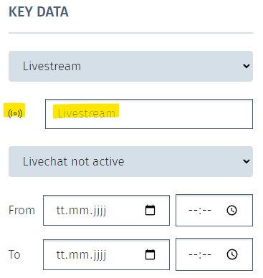The height and width of the screenshot is (278, 263).
Task: Click the KEY DATA section heading
Action: (39, 12)
